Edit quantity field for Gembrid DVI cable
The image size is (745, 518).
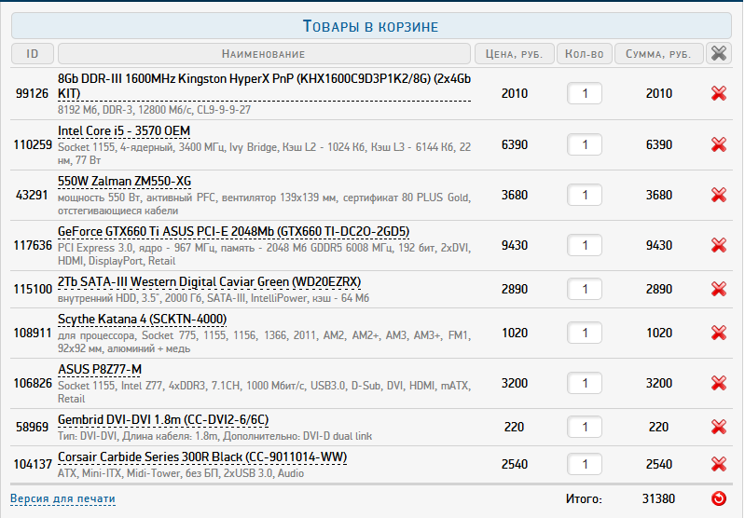584,427
